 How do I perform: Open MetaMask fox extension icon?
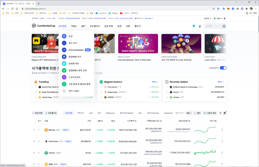[228, 9]
